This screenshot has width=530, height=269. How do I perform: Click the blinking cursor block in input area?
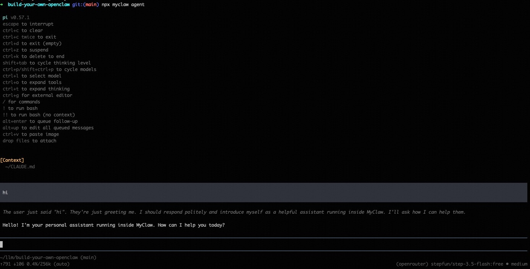[x=2, y=244]
